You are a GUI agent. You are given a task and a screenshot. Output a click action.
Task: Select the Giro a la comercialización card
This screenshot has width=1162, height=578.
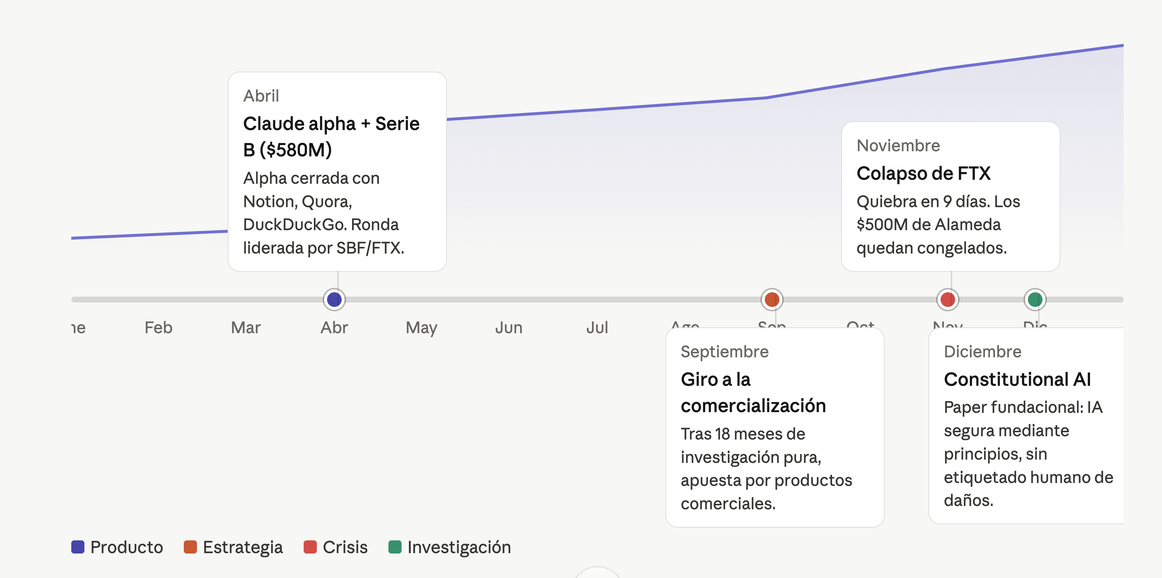[775, 427]
